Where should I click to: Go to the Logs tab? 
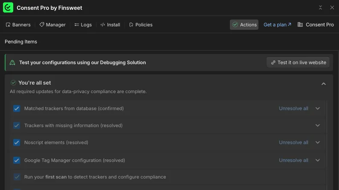(83, 25)
